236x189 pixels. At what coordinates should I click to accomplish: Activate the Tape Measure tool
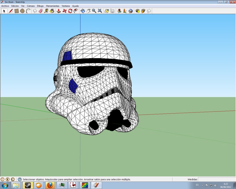point(46,11)
